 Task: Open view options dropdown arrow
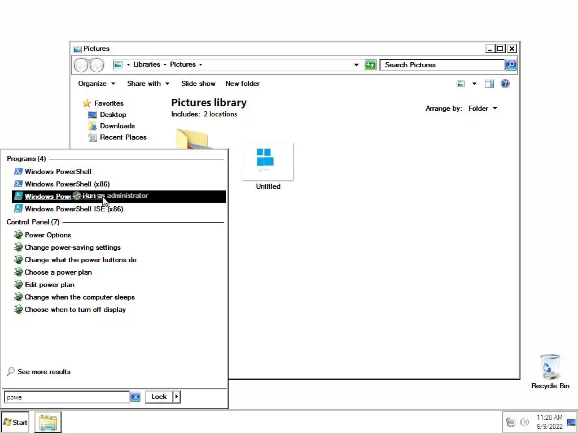474,84
